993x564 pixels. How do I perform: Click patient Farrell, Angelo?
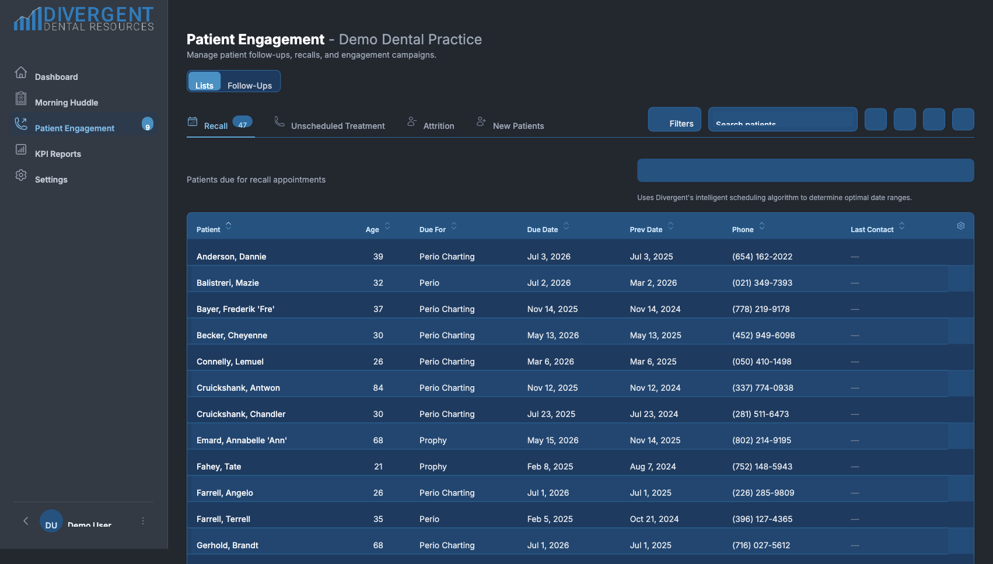225,493
